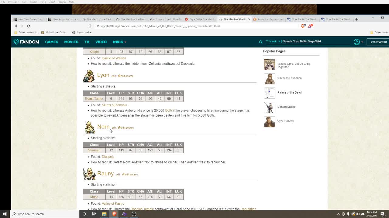Open emulator File menu
The image size is (389, 218).
[3, 2]
